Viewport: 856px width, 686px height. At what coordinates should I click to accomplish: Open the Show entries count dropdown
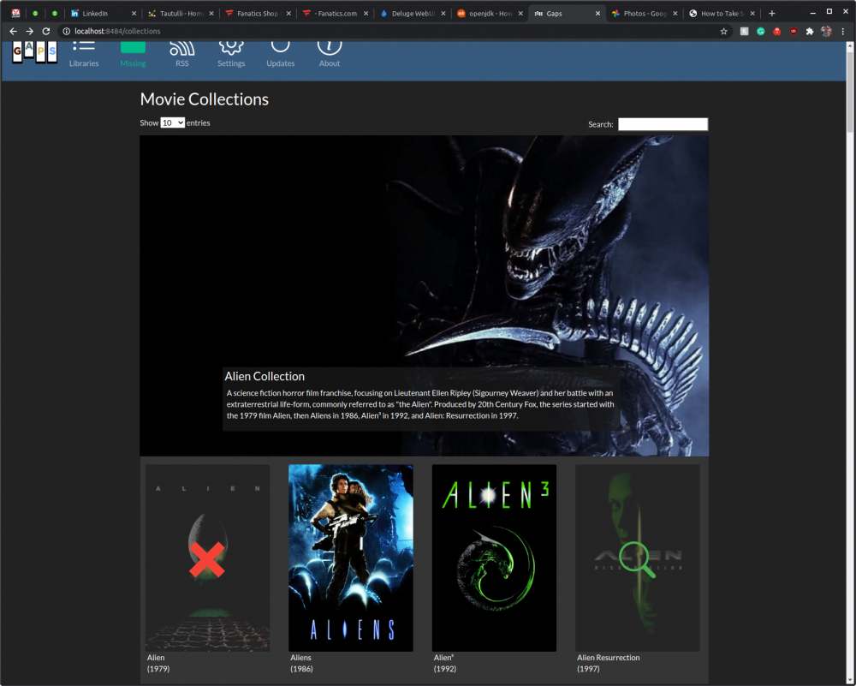click(x=173, y=122)
